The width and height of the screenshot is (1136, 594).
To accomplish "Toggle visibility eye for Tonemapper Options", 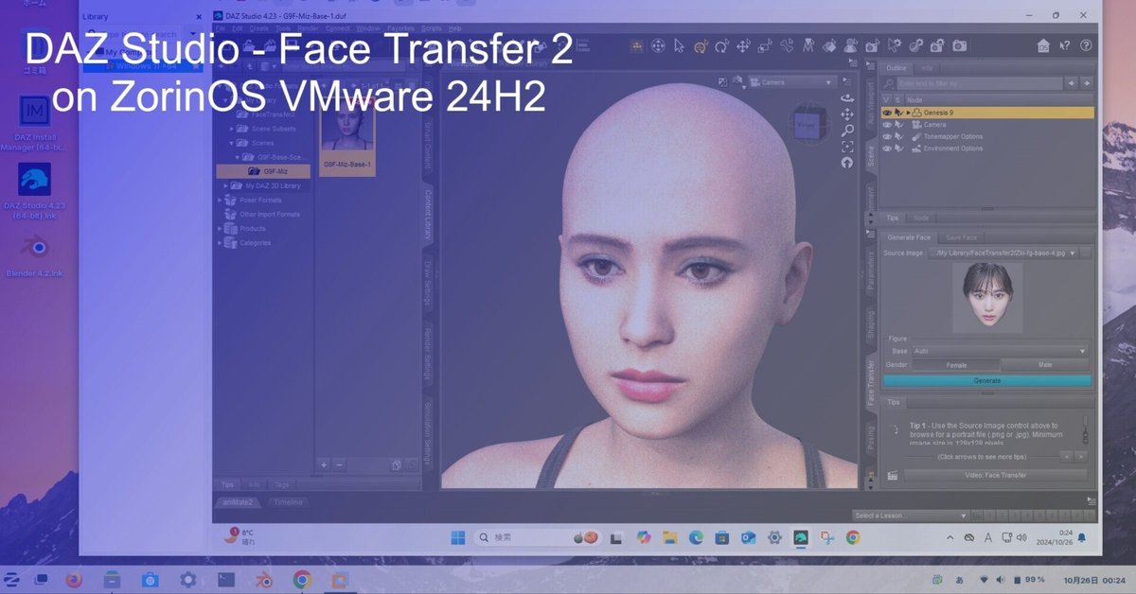I will click(887, 136).
